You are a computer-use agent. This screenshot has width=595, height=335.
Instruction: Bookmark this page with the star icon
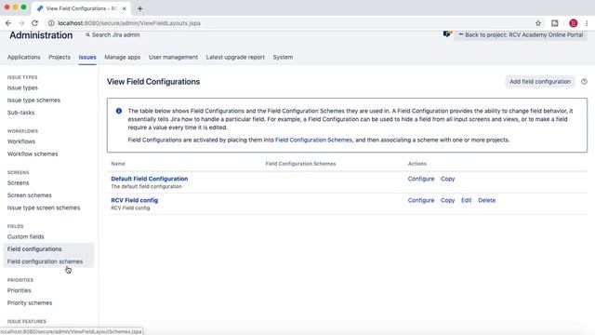point(538,23)
